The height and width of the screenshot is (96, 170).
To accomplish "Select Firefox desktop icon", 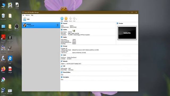I will 3,70.
